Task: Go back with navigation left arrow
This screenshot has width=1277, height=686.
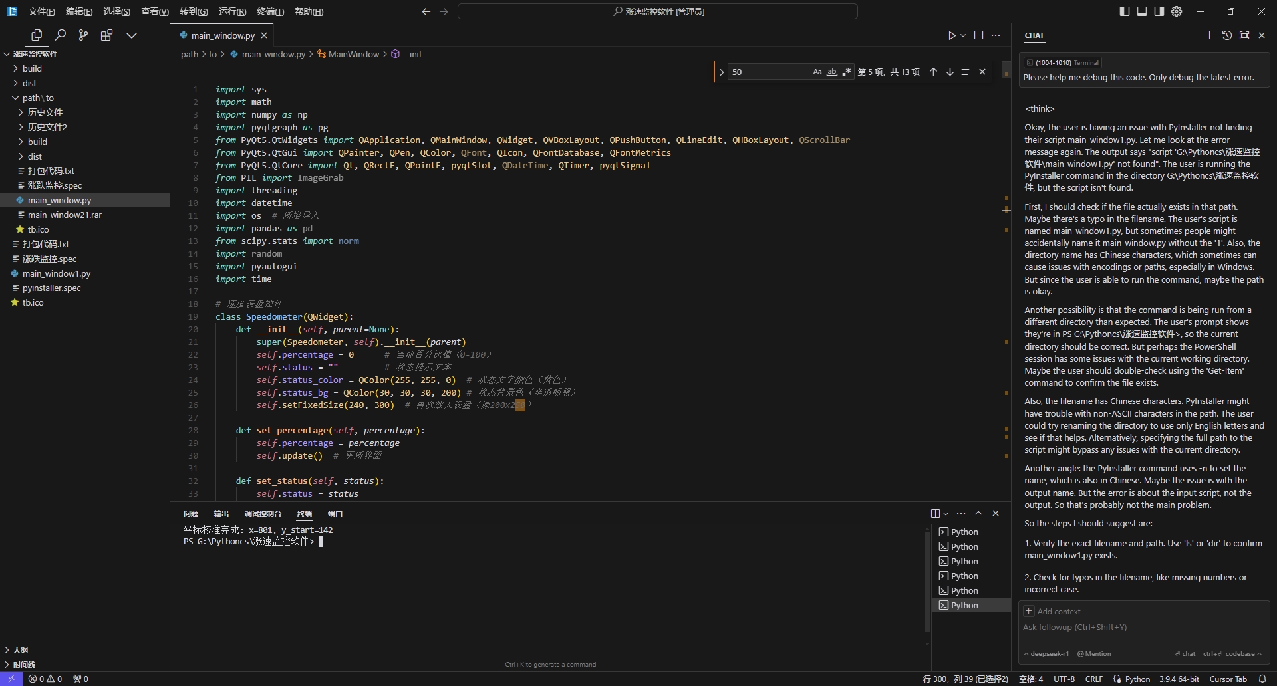Action: (426, 11)
